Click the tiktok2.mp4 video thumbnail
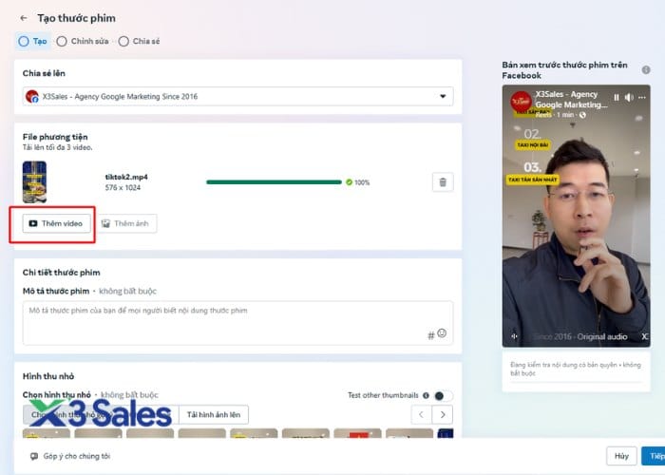 tap(34, 182)
